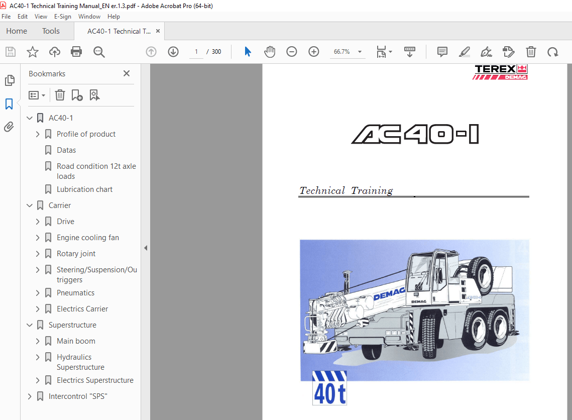This screenshot has width=572, height=420.
Task: Select the Highlight text tool
Action: (464, 52)
